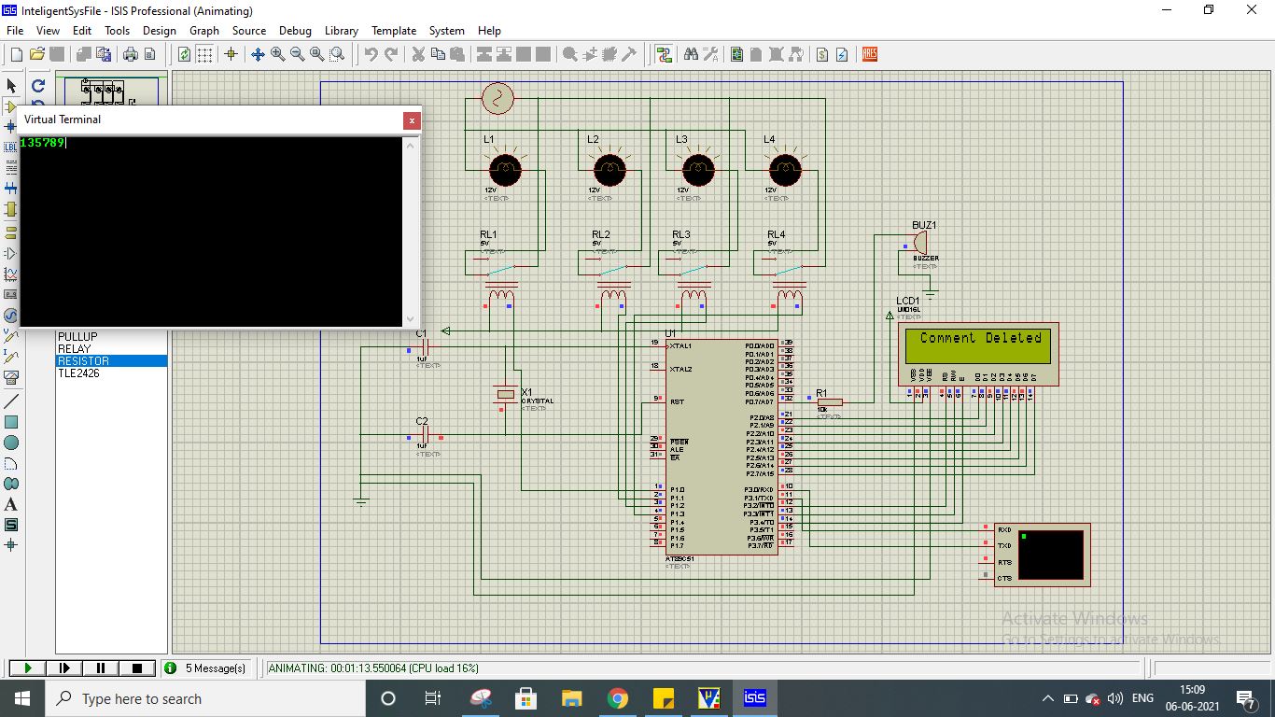Stop the simulation
Image resolution: width=1275 pixels, height=717 pixels.
pyautogui.click(x=137, y=668)
